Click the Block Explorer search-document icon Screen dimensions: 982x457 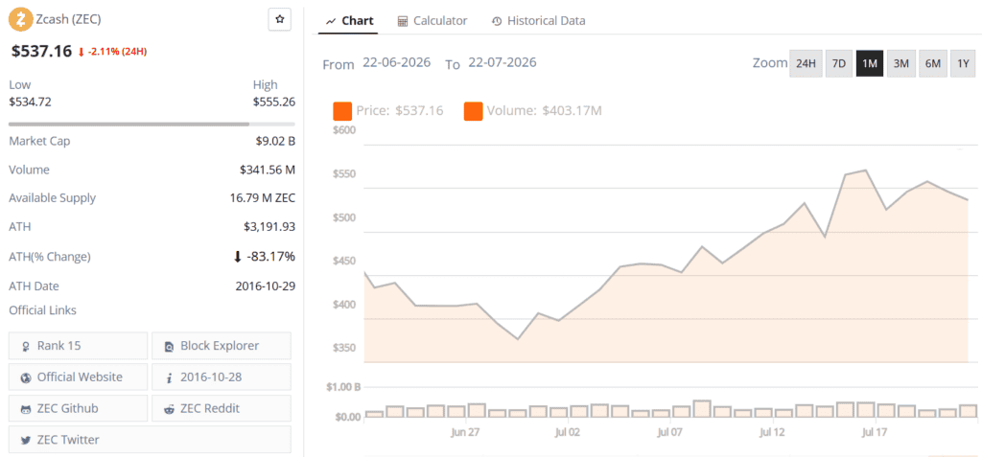[x=169, y=346]
